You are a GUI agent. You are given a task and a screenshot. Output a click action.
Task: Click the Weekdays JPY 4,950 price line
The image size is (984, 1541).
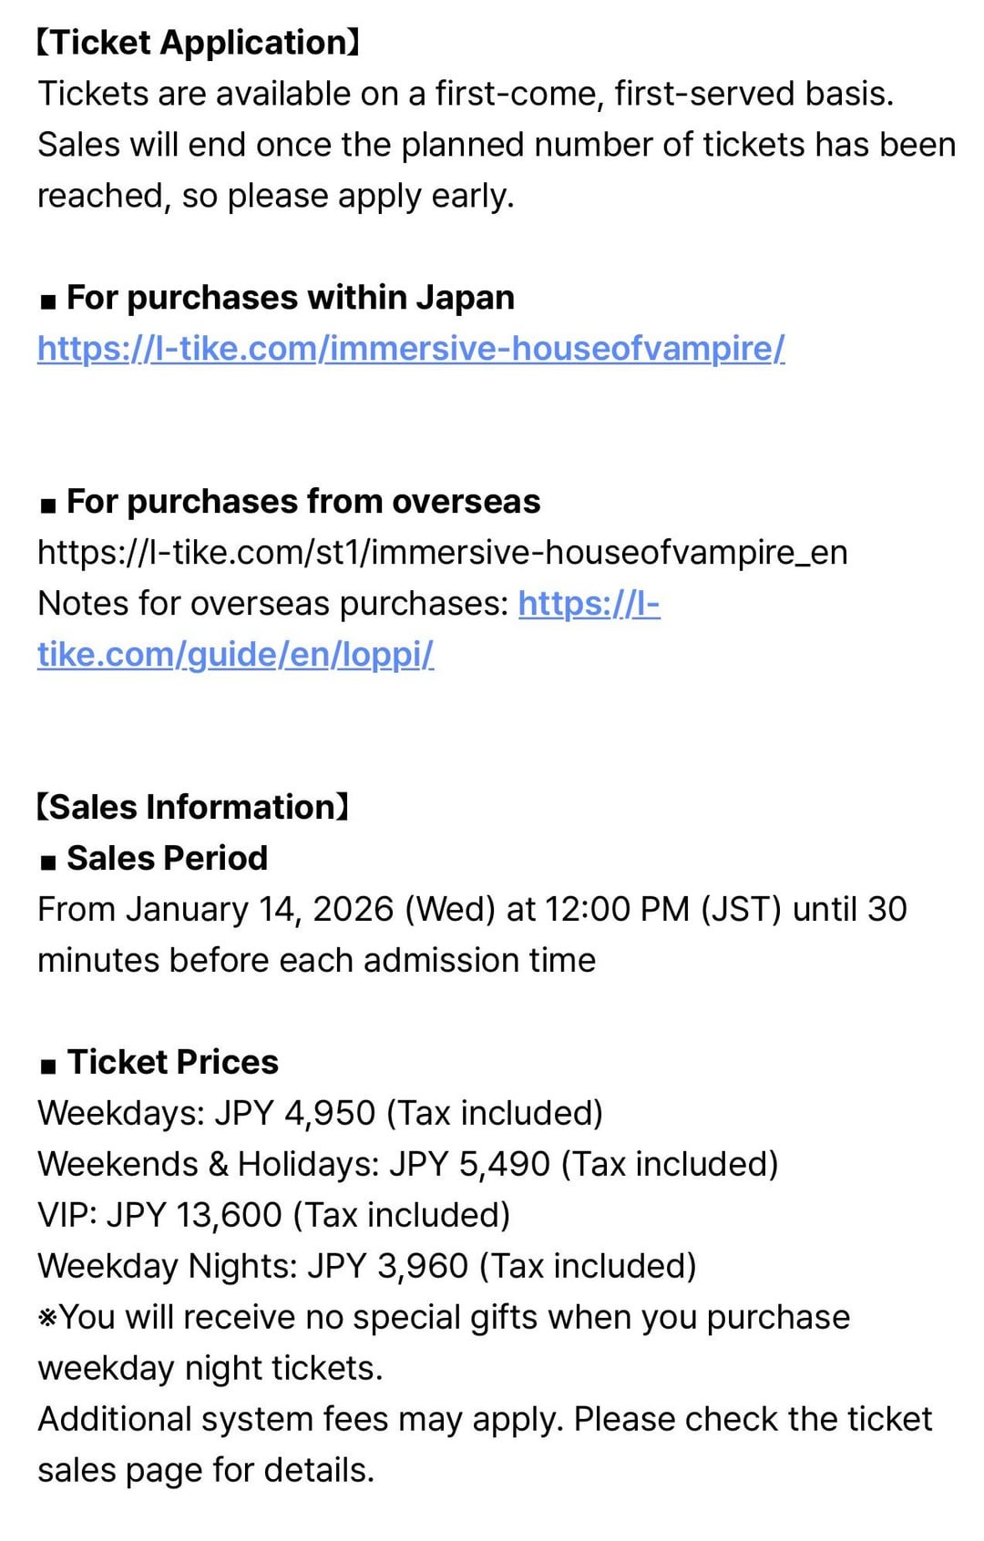click(x=320, y=1114)
